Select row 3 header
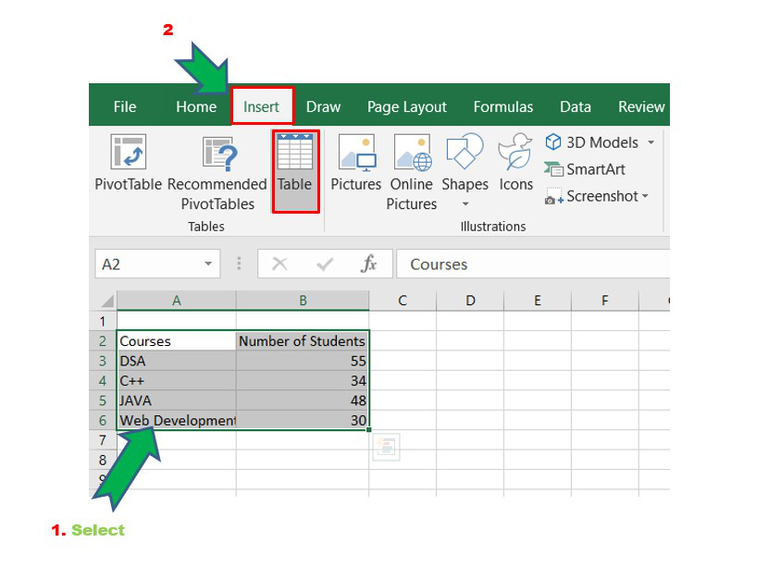768x579 pixels. click(x=103, y=361)
